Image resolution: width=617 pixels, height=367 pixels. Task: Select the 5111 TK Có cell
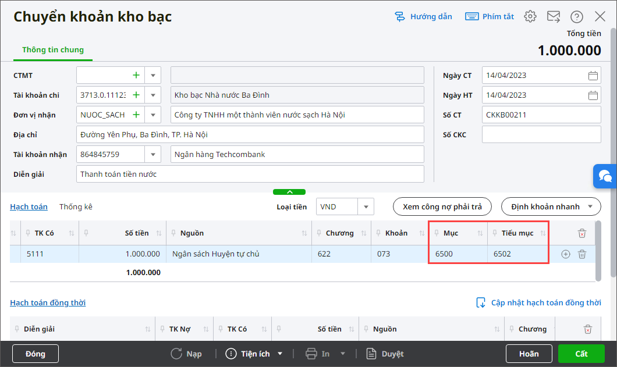(49, 254)
